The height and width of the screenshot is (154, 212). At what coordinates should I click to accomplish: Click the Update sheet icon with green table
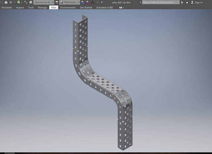tap(18, 2)
